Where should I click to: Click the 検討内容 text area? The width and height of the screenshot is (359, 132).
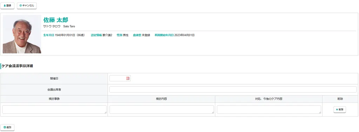162,109
